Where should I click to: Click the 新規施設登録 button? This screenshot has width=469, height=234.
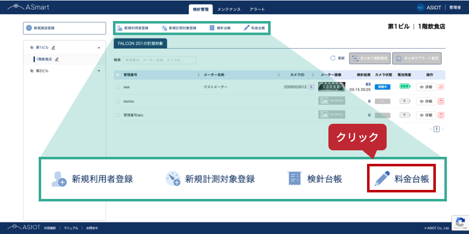pos(64,28)
